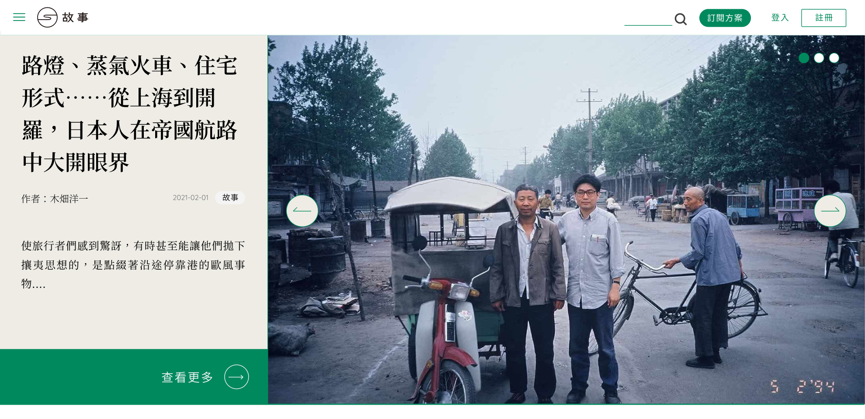Select the third carousel dot
The width and height of the screenshot is (865, 419).
tap(834, 58)
